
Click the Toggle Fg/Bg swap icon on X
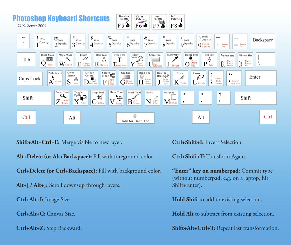tap(84, 98)
